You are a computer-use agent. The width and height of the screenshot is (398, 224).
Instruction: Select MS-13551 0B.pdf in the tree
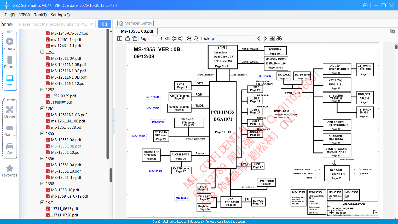pos(66,146)
